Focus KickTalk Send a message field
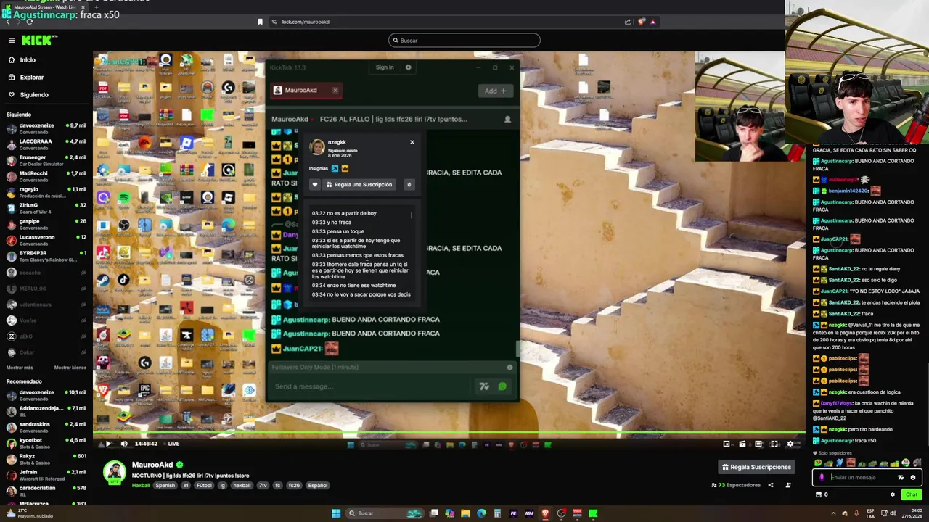 [x=370, y=386]
